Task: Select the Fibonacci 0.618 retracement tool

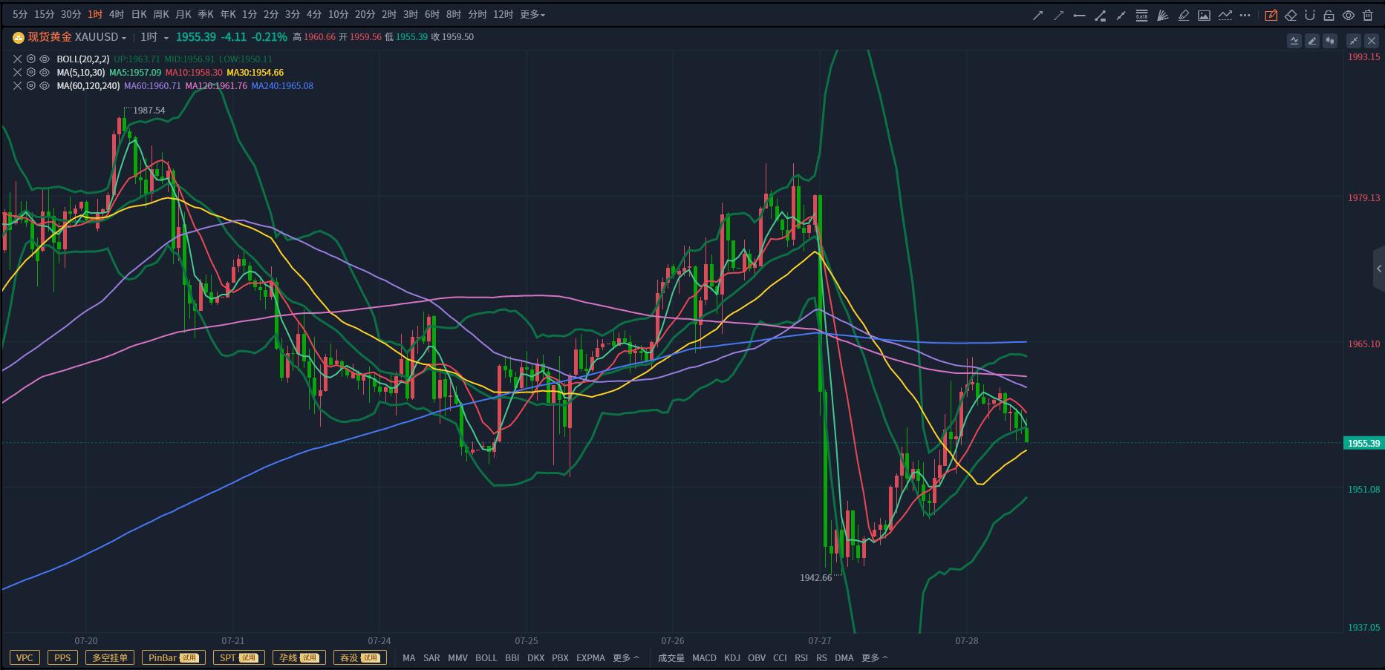Action: (x=1141, y=15)
